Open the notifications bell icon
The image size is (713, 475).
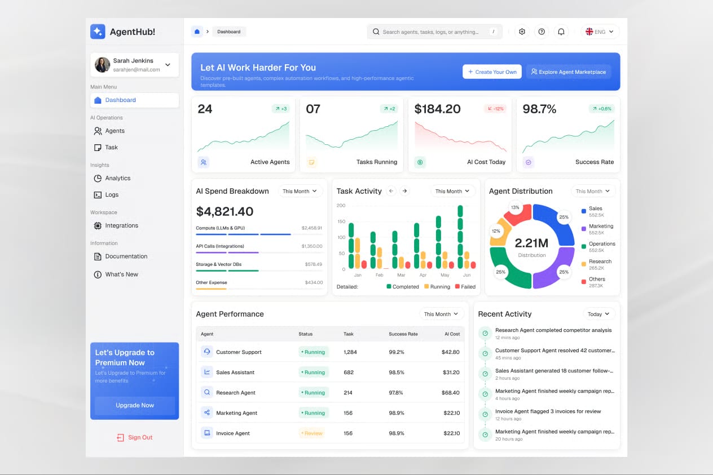pos(561,32)
